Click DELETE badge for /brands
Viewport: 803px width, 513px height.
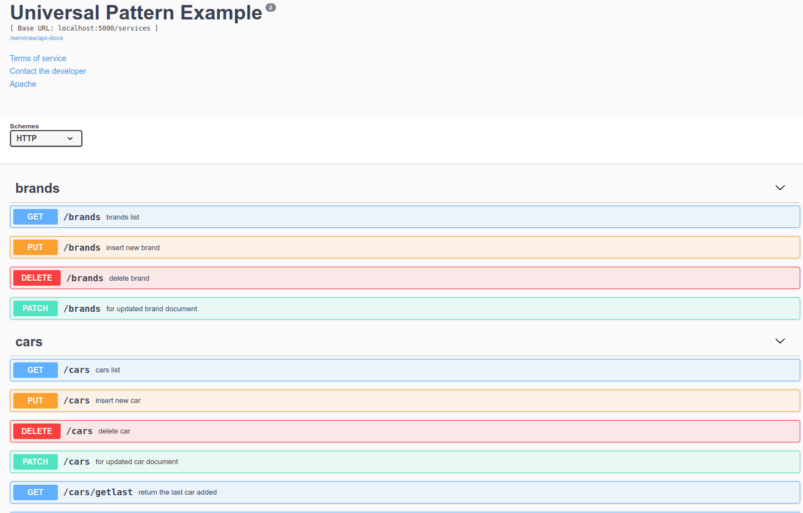[x=37, y=278]
